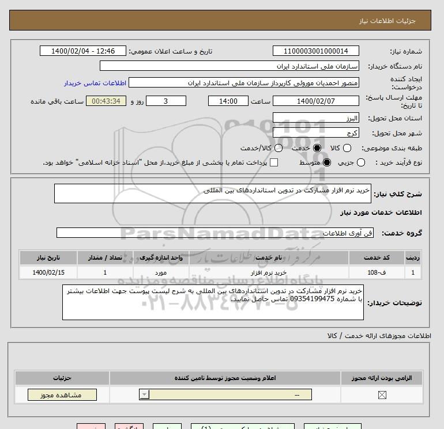Click the الزامی بودن ارائه مجوز column header
This screenshot has width=444, height=429.
[382, 378]
